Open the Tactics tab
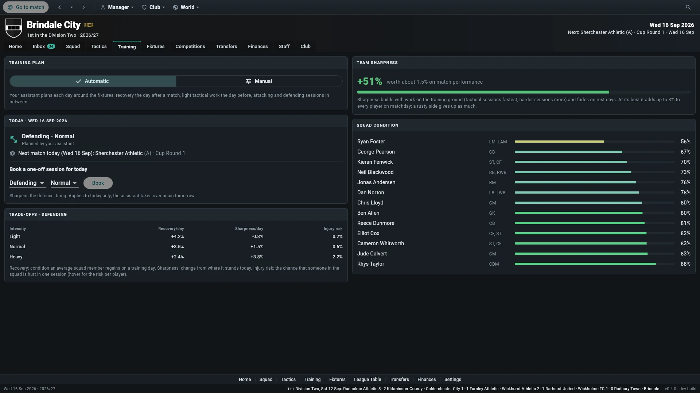The image size is (700, 393). 99,47
